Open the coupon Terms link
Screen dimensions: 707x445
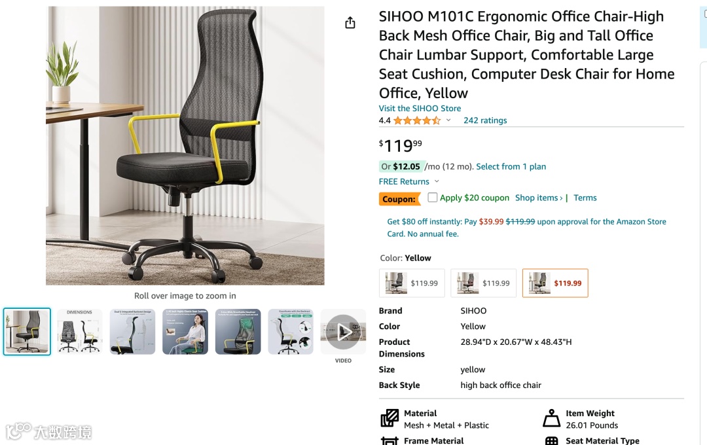pos(585,198)
